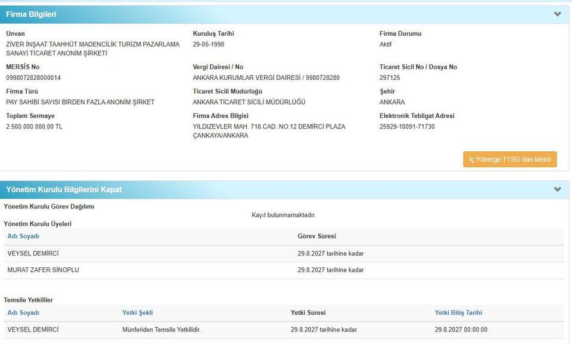Click the Görev Süresi column header
Screen dimensions: 572x344
(316, 236)
